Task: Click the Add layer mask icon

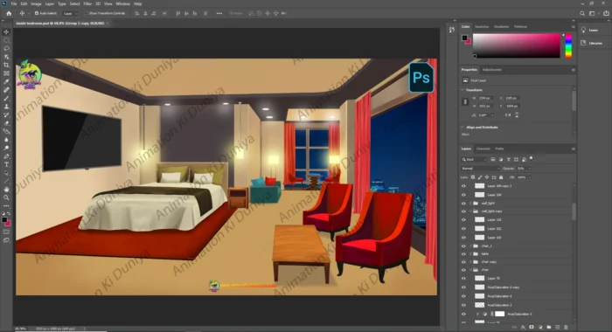Action: pos(532,328)
